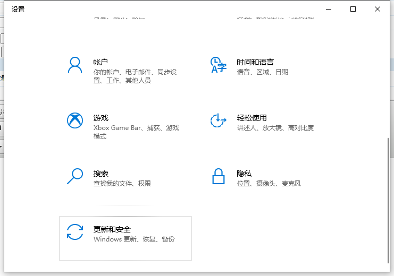Image resolution: width=394 pixels, height=276 pixels.
Task: Click the 帐户 person icon
Action: click(75, 65)
